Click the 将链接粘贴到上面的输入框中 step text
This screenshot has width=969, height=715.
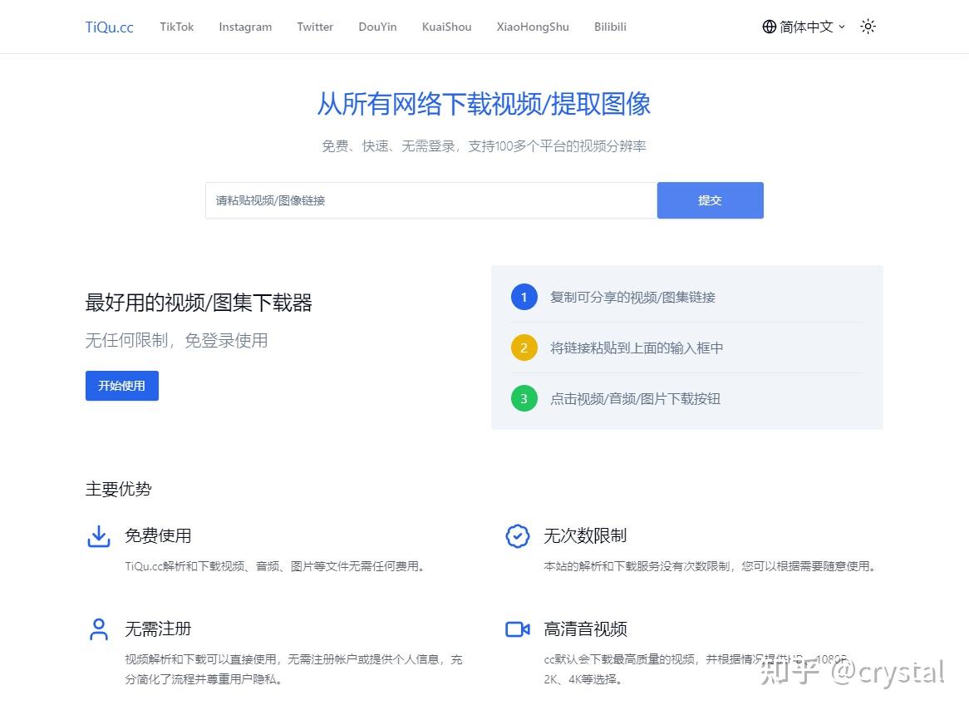click(x=637, y=348)
